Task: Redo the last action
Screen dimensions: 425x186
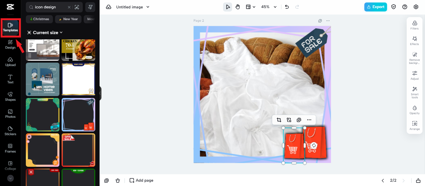Action: tap(297, 7)
